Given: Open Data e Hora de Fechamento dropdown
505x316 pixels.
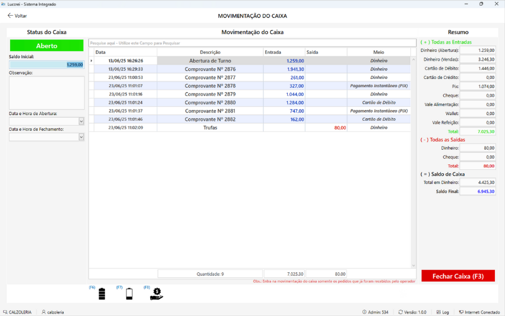Looking at the screenshot, I should 81,137.
